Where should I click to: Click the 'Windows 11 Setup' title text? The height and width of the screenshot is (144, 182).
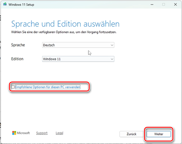[x=21, y=5]
